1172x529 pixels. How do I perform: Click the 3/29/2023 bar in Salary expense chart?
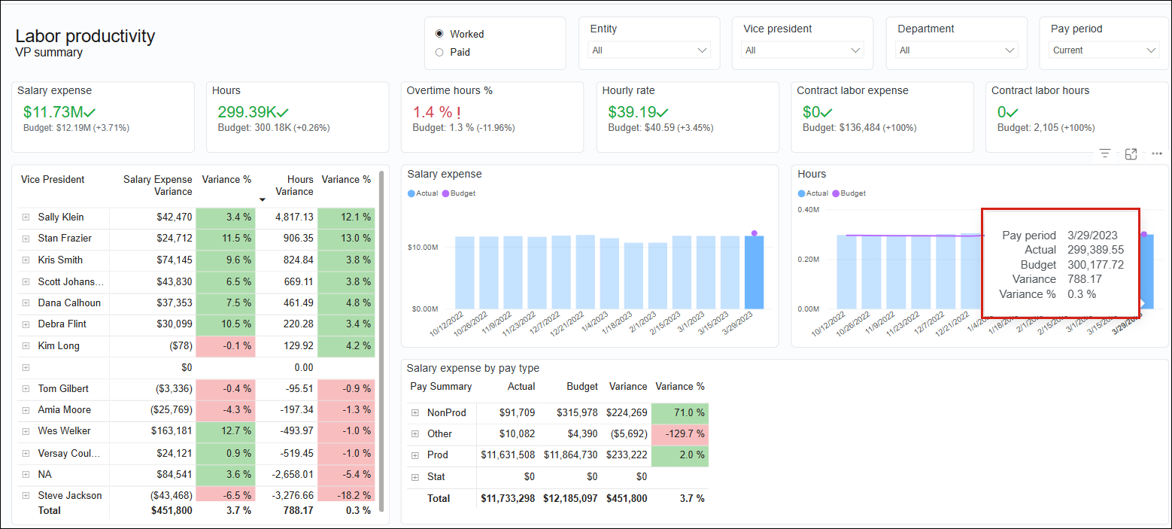coord(754,272)
